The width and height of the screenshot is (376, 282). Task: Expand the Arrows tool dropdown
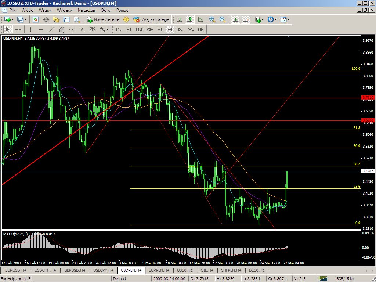point(107,30)
